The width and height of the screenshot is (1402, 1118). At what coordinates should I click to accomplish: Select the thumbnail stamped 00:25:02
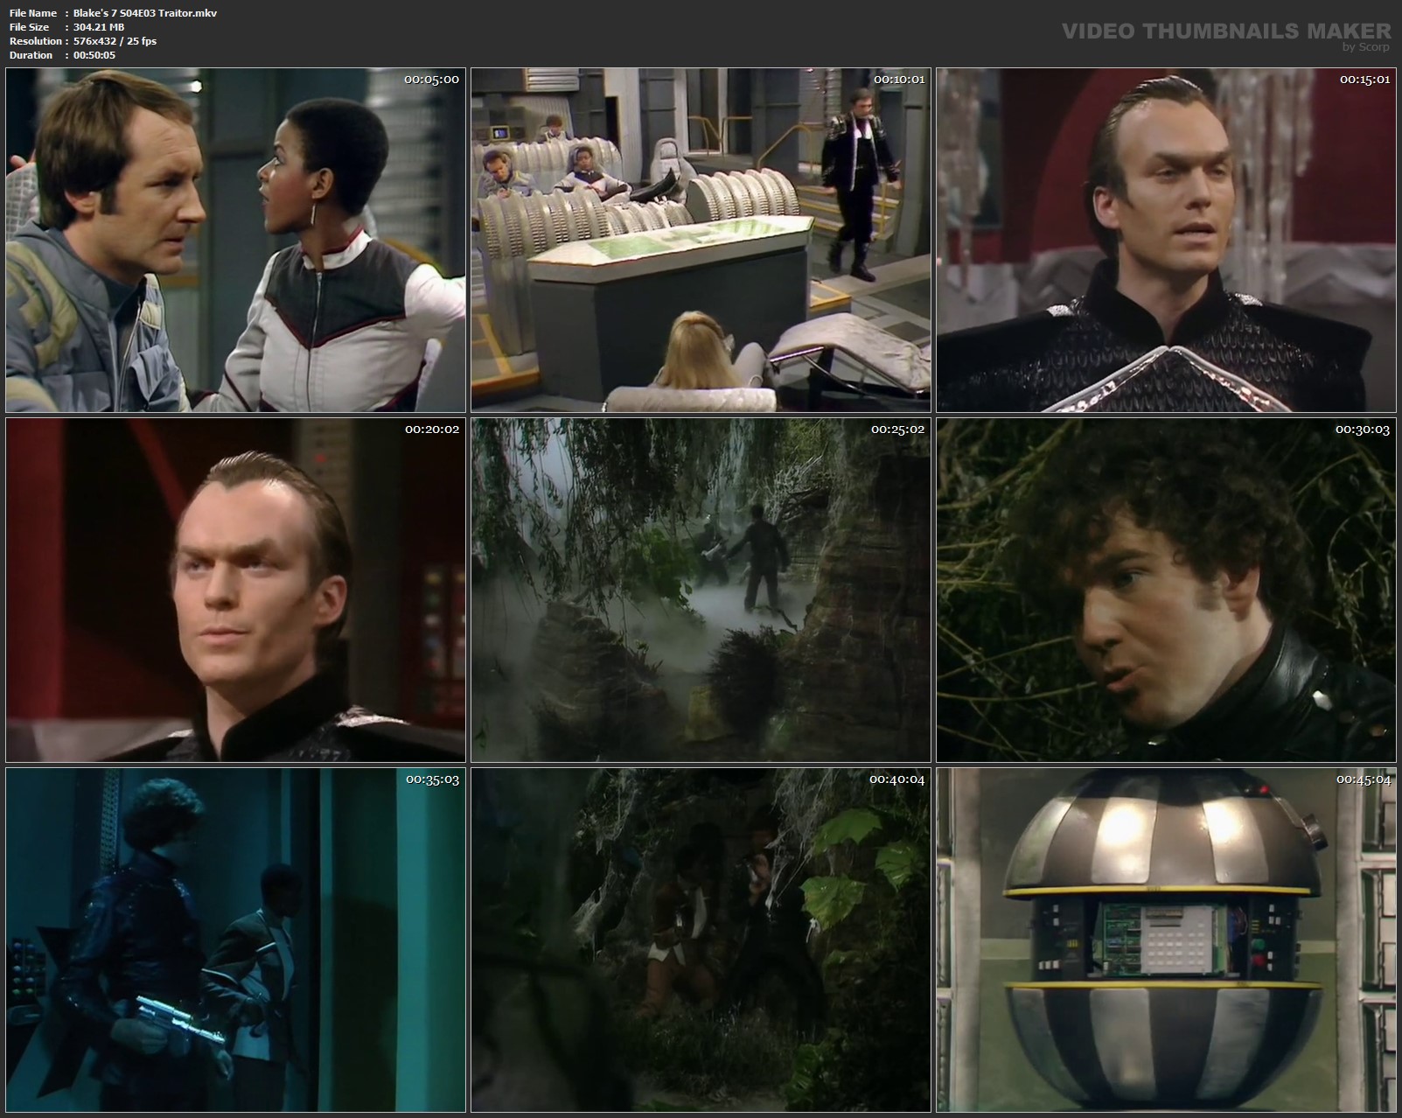[701, 590]
